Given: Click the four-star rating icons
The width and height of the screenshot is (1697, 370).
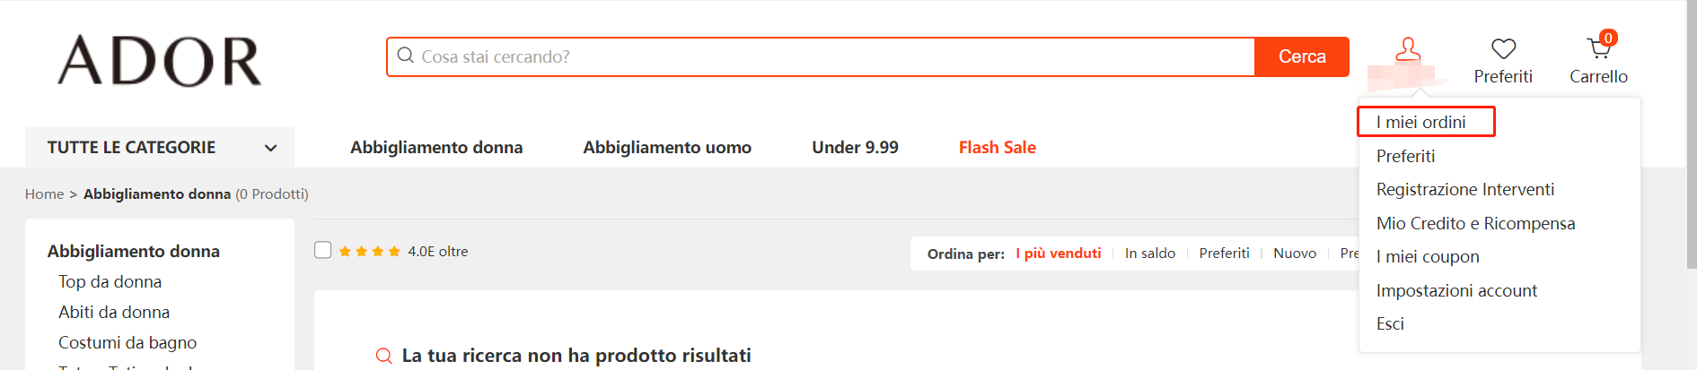Looking at the screenshot, I should click(370, 252).
